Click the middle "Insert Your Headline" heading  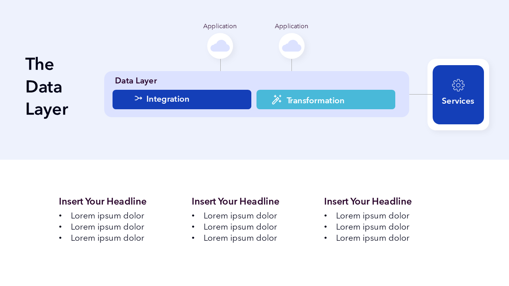(235, 201)
